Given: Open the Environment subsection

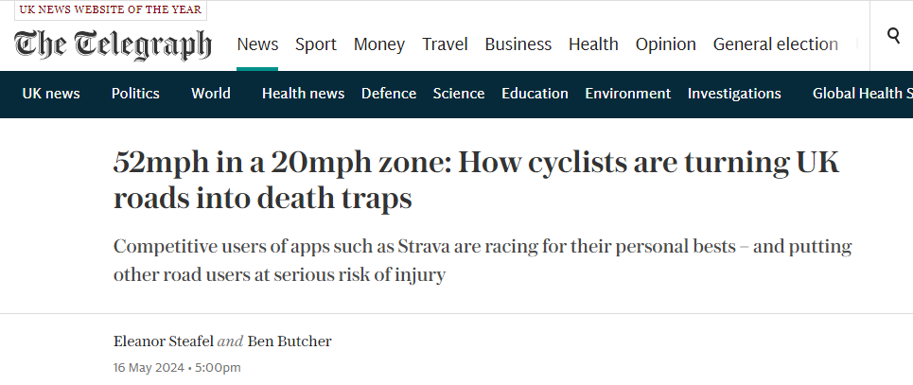Looking at the screenshot, I should [x=627, y=94].
